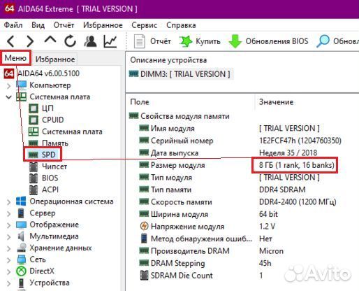The image size is (359, 291).
Task: Click the SPD memory stick icon
Action: pyautogui.click(x=33, y=155)
